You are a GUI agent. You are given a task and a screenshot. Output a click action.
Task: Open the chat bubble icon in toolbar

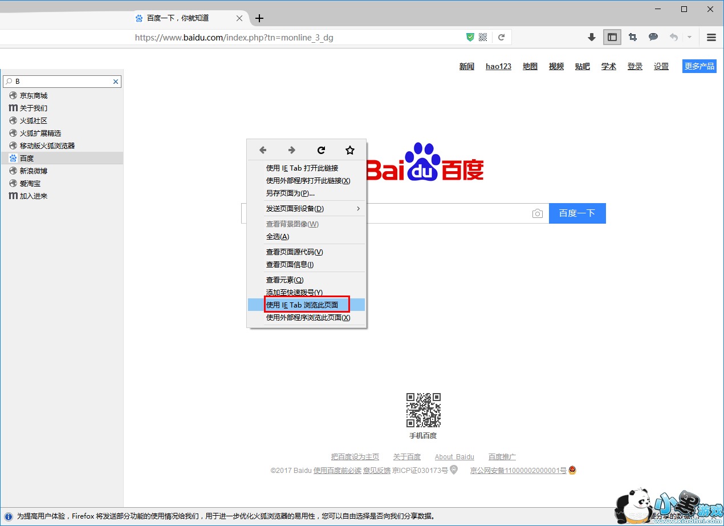click(653, 37)
